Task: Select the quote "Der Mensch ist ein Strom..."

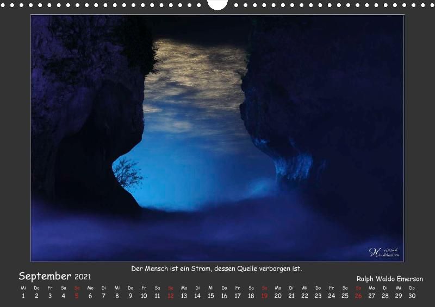Action: [x=216, y=268]
